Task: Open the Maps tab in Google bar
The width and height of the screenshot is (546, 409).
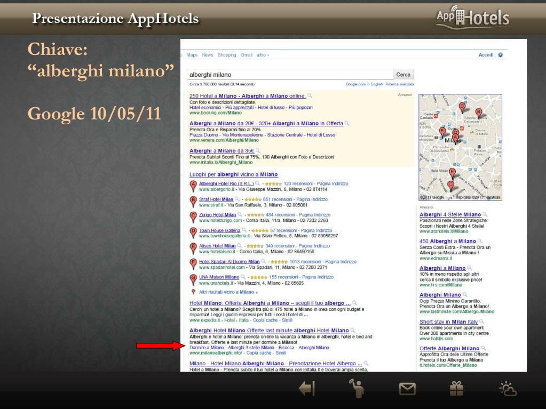Action: [x=192, y=55]
